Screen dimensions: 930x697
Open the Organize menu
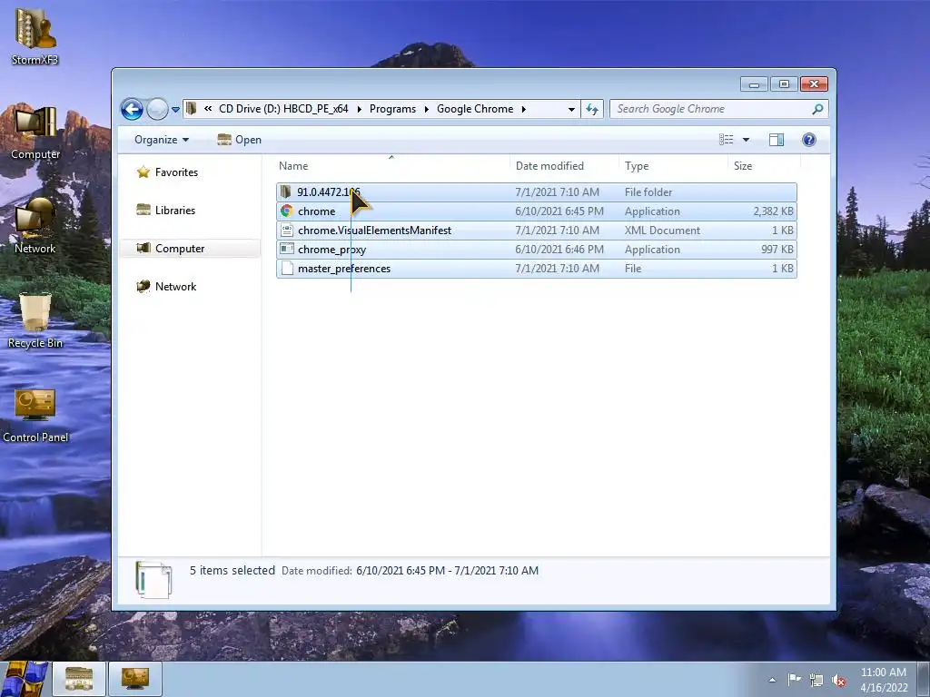162,140
